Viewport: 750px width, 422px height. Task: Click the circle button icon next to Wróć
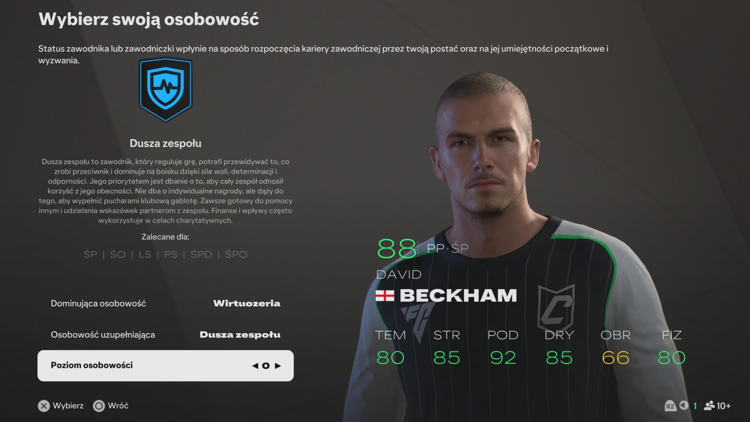(x=99, y=406)
